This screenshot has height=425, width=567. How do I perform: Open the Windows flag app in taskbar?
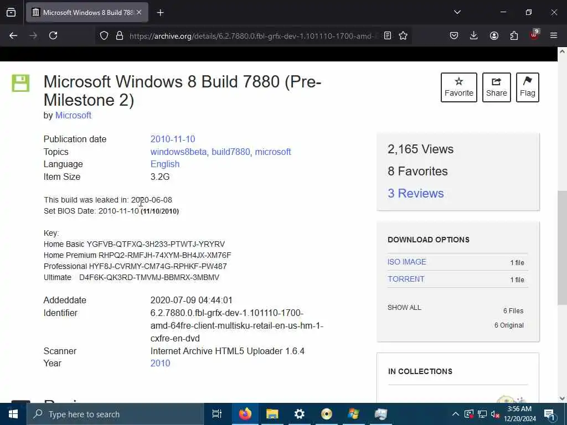click(353, 414)
